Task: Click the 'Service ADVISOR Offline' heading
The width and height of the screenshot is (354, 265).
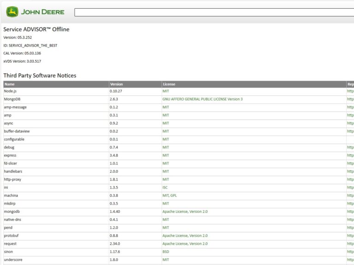Action: [x=36, y=29]
